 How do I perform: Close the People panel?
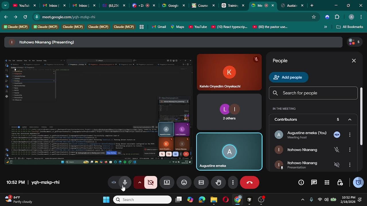click(354, 61)
